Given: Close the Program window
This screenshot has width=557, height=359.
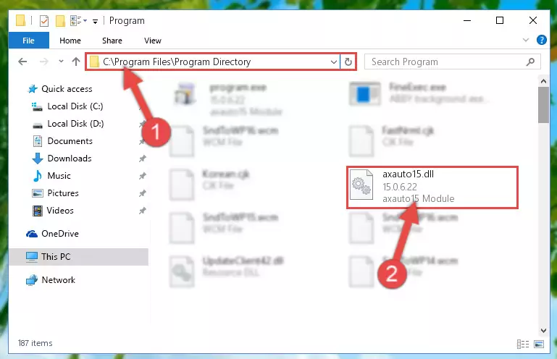Looking at the screenshot, I should pos(533,20).
